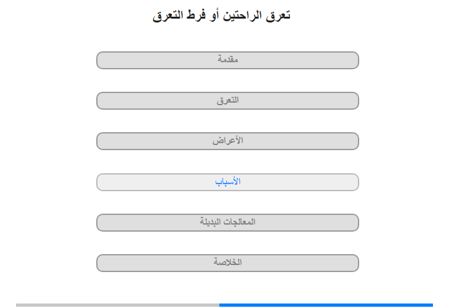Jump to the الخلاصة section
This screenshot has width=449, height=308.
[x=228, y=262]
